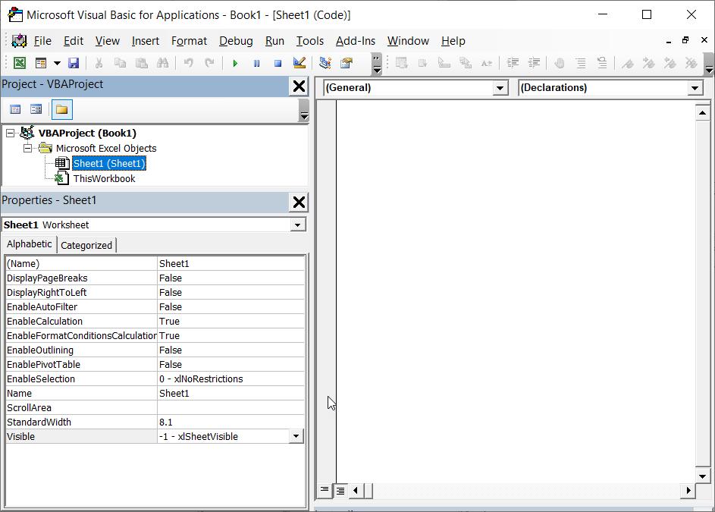Switch to Full Module View button
Image resolution: width=715 pixels, height=512 pixels.
(x=340, y=491)
